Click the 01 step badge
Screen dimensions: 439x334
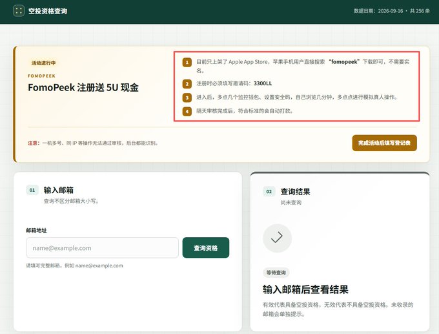click(x=32, y=190)
